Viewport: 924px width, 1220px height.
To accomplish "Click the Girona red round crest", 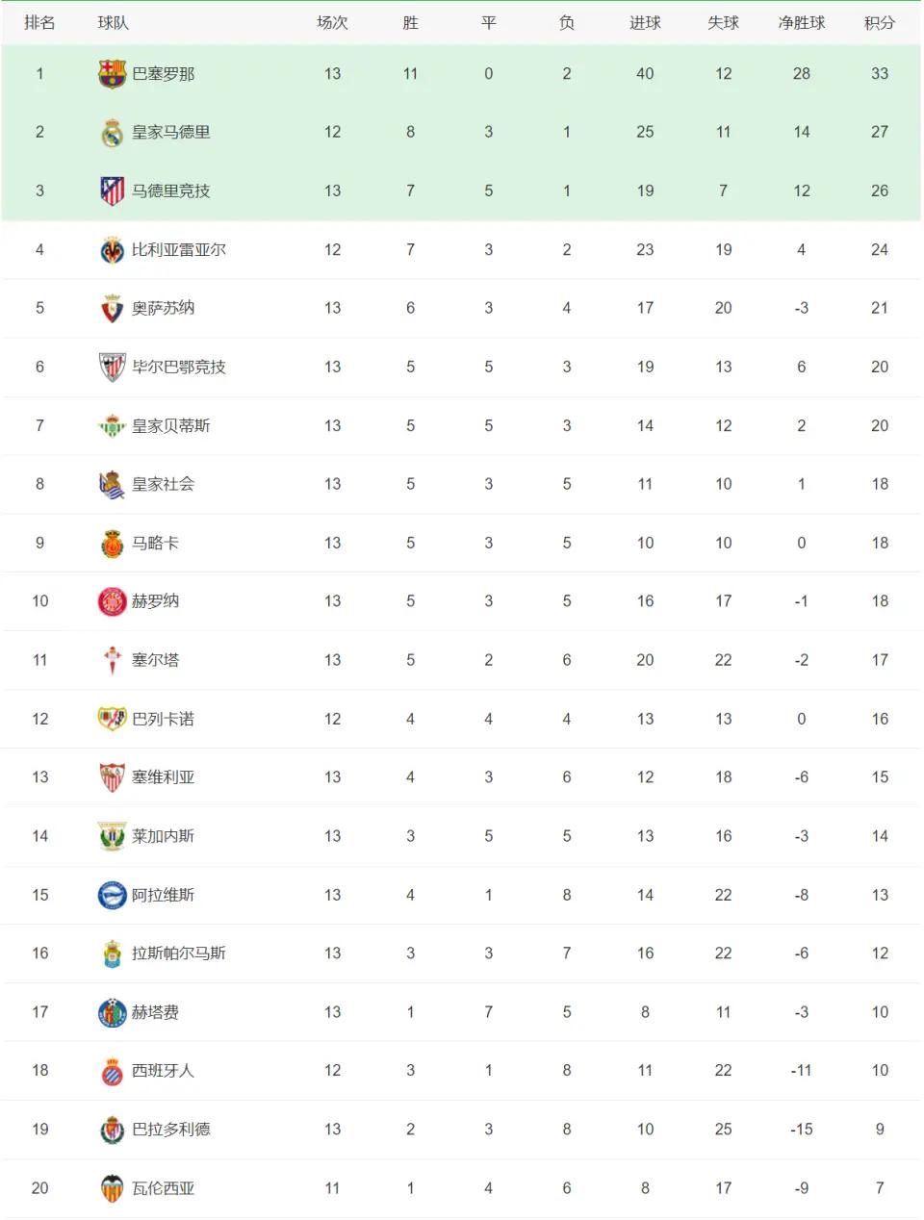I will tap(113, 601).
